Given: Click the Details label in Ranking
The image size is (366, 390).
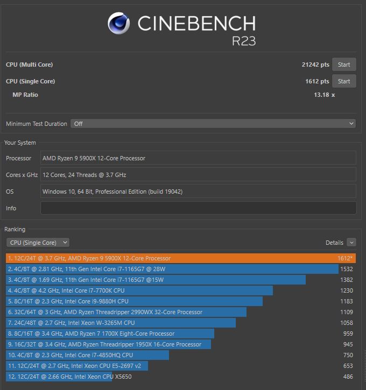Looking at the screenshot, I should (334, 243).
